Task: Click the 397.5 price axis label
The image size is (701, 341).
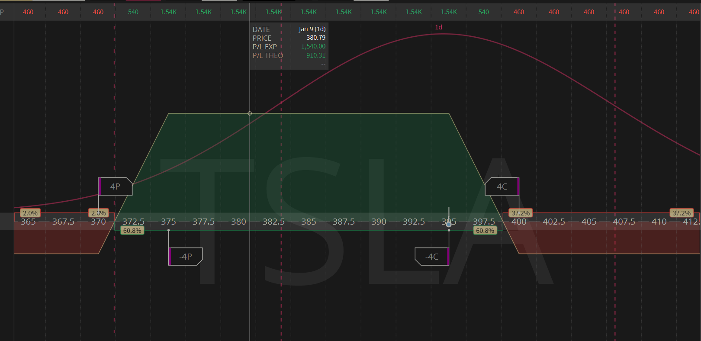Action: pos(484,222)
